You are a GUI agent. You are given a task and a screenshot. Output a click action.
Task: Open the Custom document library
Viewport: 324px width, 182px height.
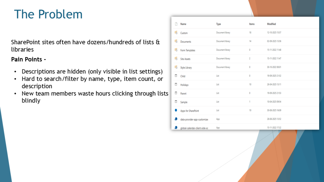click(184, 33)
